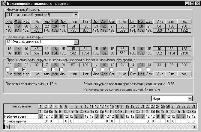Click год button in normative header
201x132 pixels.
click(184, 22)
